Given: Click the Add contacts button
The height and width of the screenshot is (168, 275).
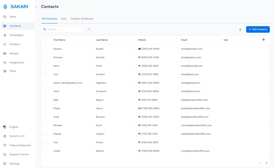Looking at the screenshot, I should (257, 30).
